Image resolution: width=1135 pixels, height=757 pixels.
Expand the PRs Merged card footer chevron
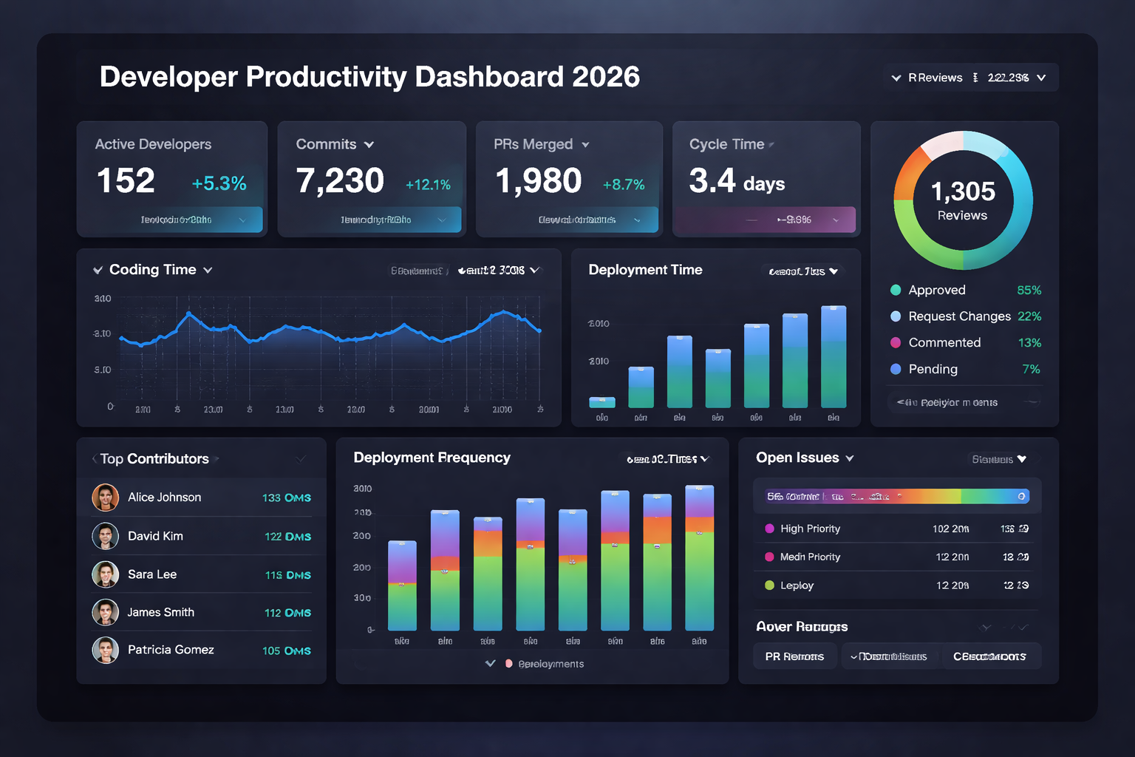(637, 220)
